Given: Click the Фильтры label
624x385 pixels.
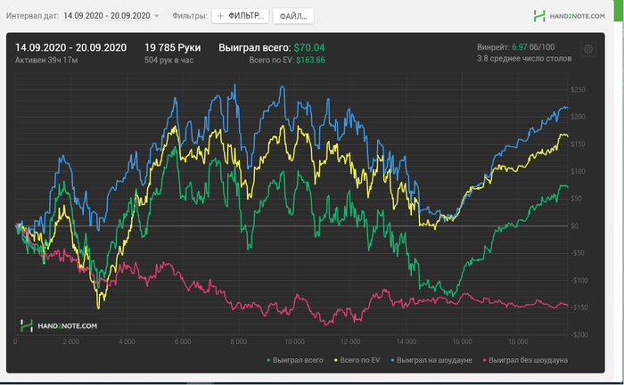Looking at the screenshot, I should 190,16.
